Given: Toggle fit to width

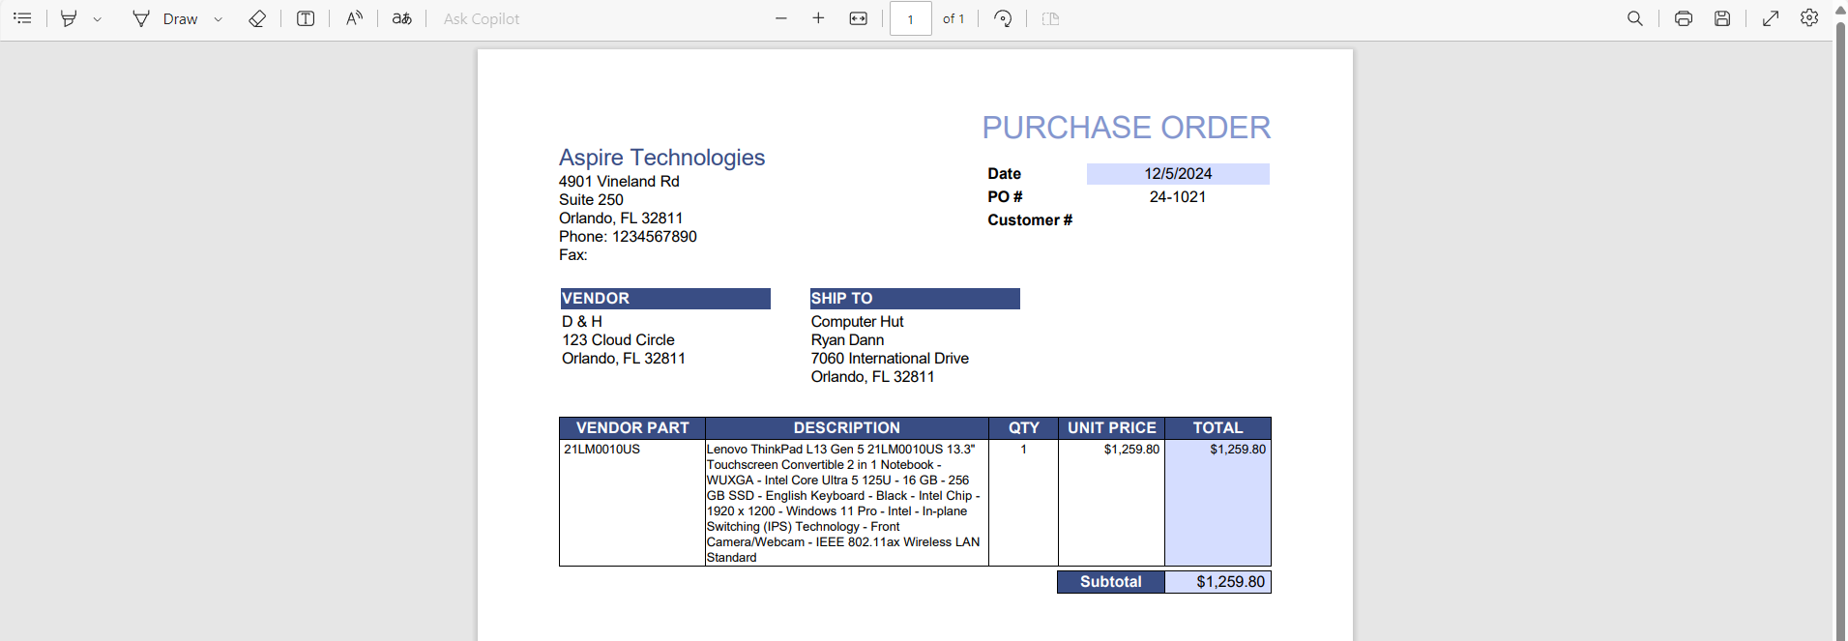Looking at the screenshot, I should [x=858, y=18].
